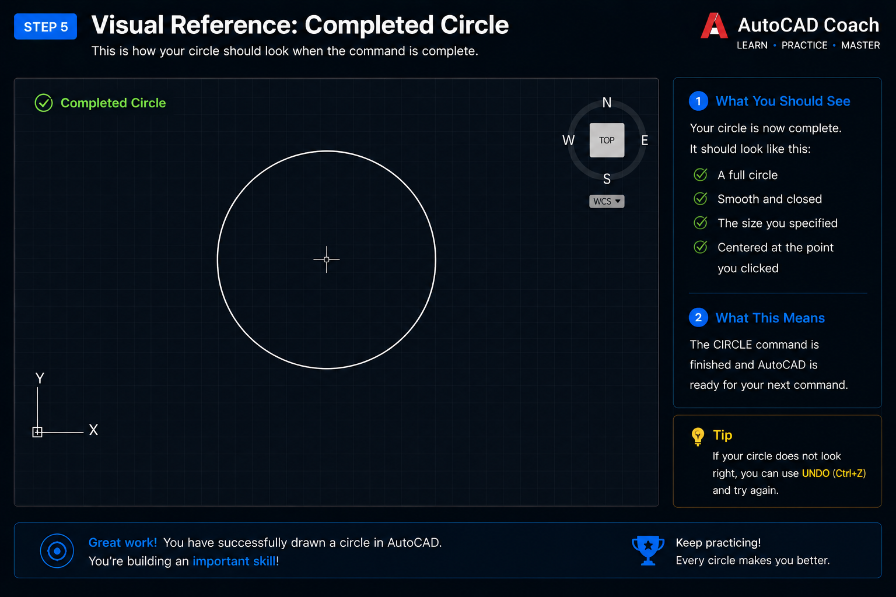Click the Completed Circle label

click(x=113, y=103)
